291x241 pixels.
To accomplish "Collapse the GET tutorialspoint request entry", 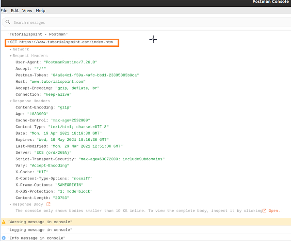I will click(x=8, y=42).
